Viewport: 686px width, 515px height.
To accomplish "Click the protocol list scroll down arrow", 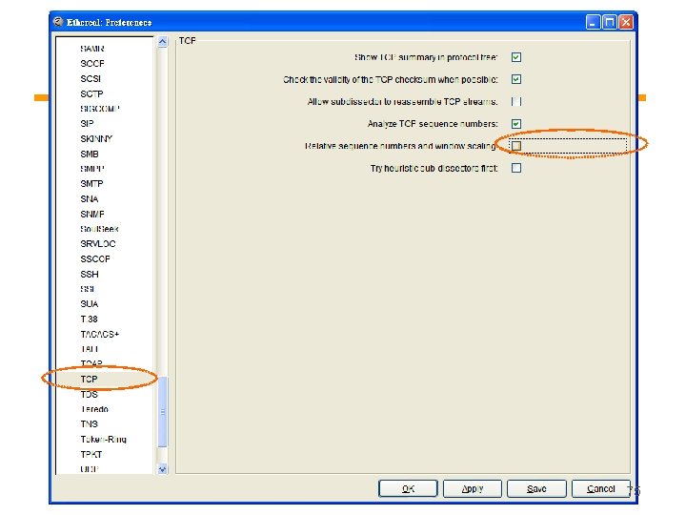I will tap(162, 469).
